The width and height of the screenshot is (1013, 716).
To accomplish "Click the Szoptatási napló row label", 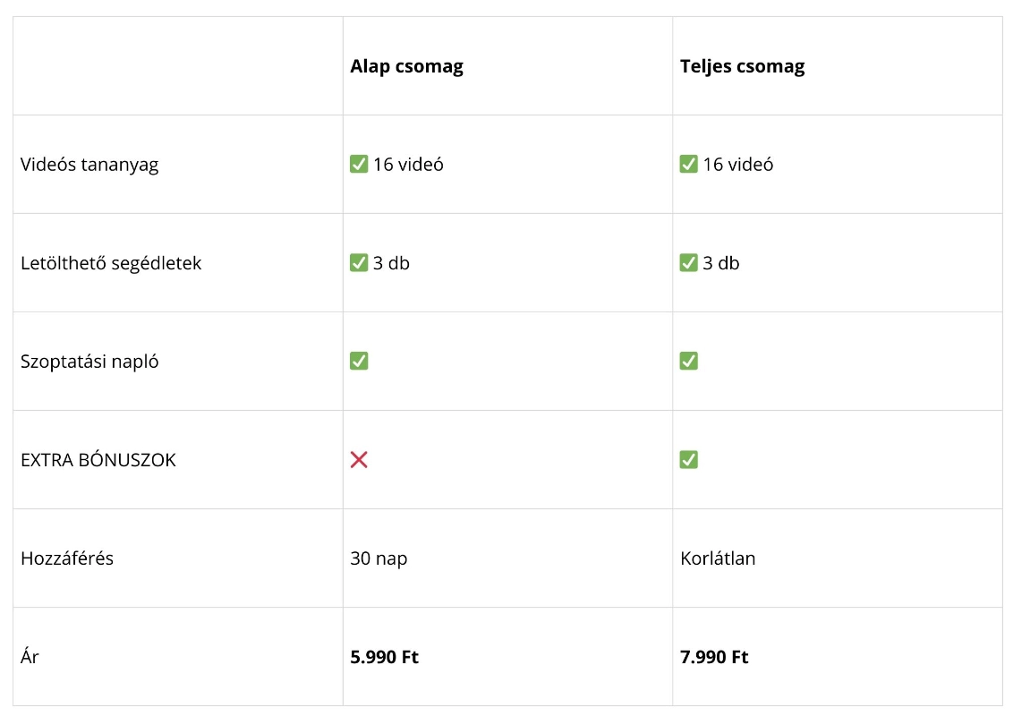I will coord(89,362).
